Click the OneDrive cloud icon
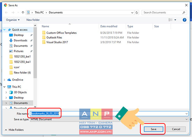The height and width of the screenshot is (137, 192). point(9,80)
